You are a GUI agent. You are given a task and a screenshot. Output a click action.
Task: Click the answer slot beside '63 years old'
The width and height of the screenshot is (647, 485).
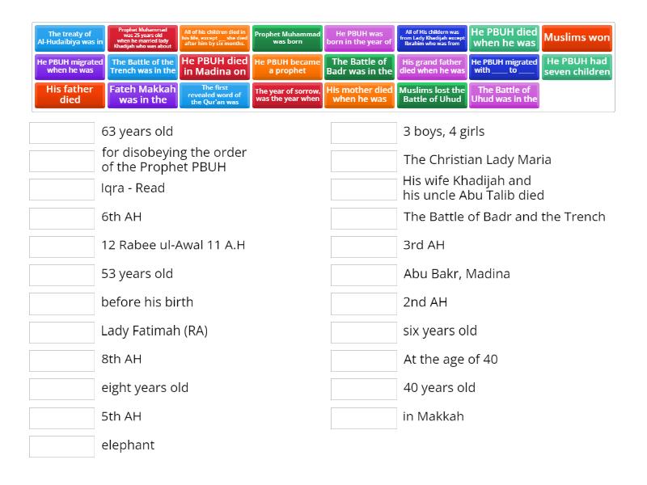coord(62,131)
